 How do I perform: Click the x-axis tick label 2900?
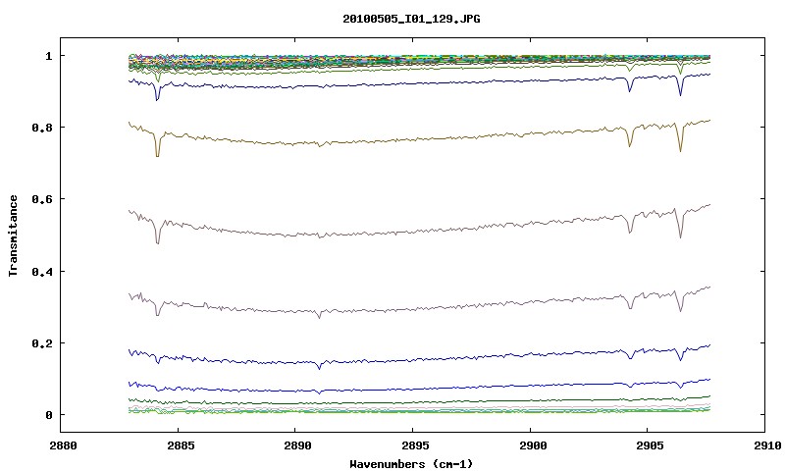pyautogui.click(x=533, y=445)
